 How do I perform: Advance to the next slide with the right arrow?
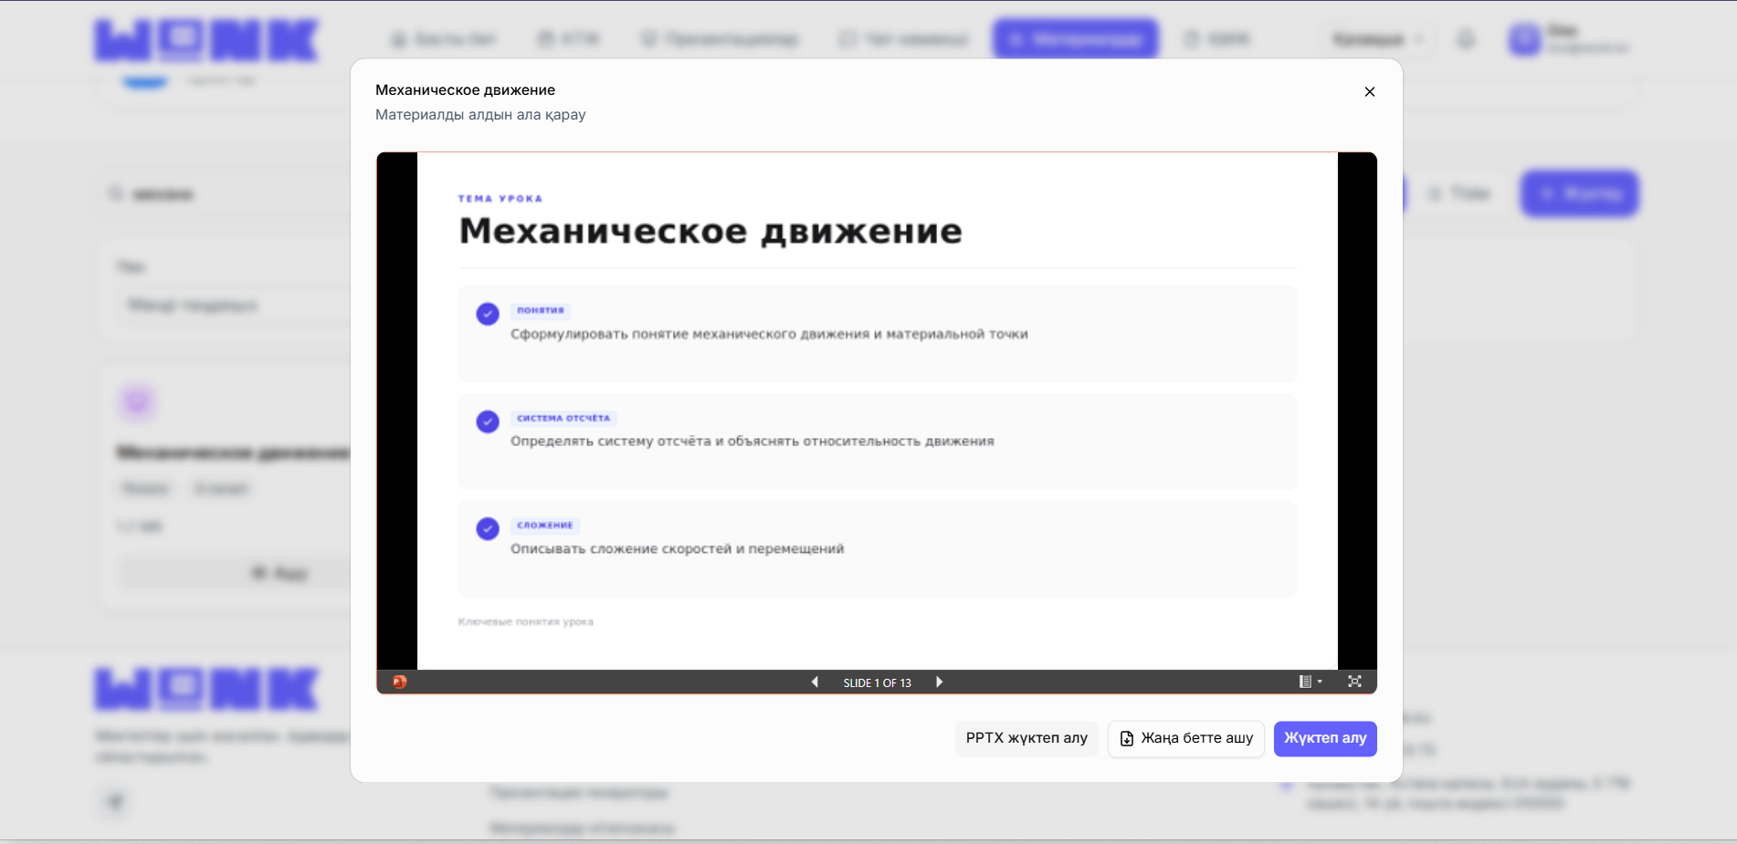click(939, 682)
